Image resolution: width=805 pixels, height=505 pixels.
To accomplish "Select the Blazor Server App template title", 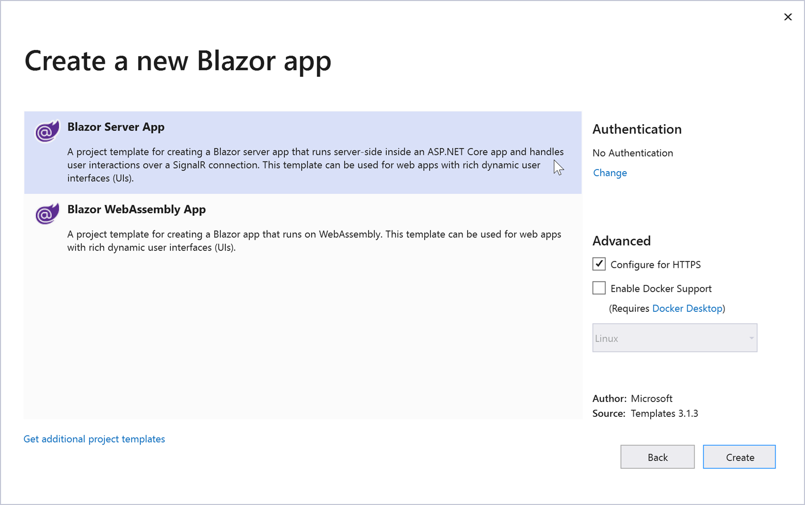I will (116, 127).
